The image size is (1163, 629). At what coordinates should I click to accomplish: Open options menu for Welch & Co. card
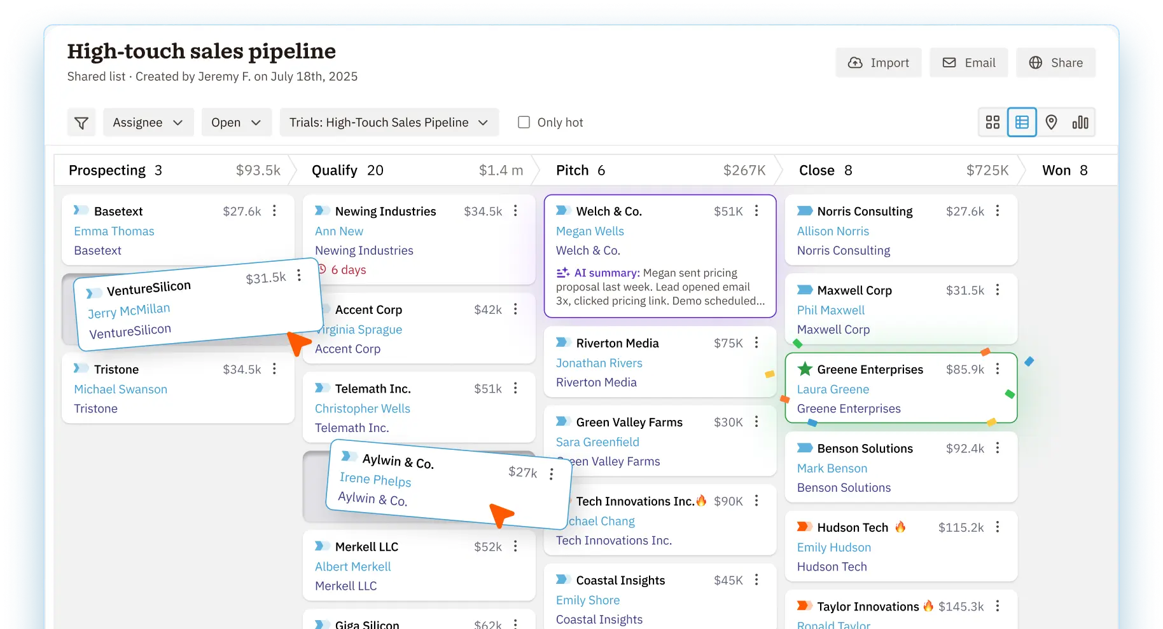pos(756,211)
